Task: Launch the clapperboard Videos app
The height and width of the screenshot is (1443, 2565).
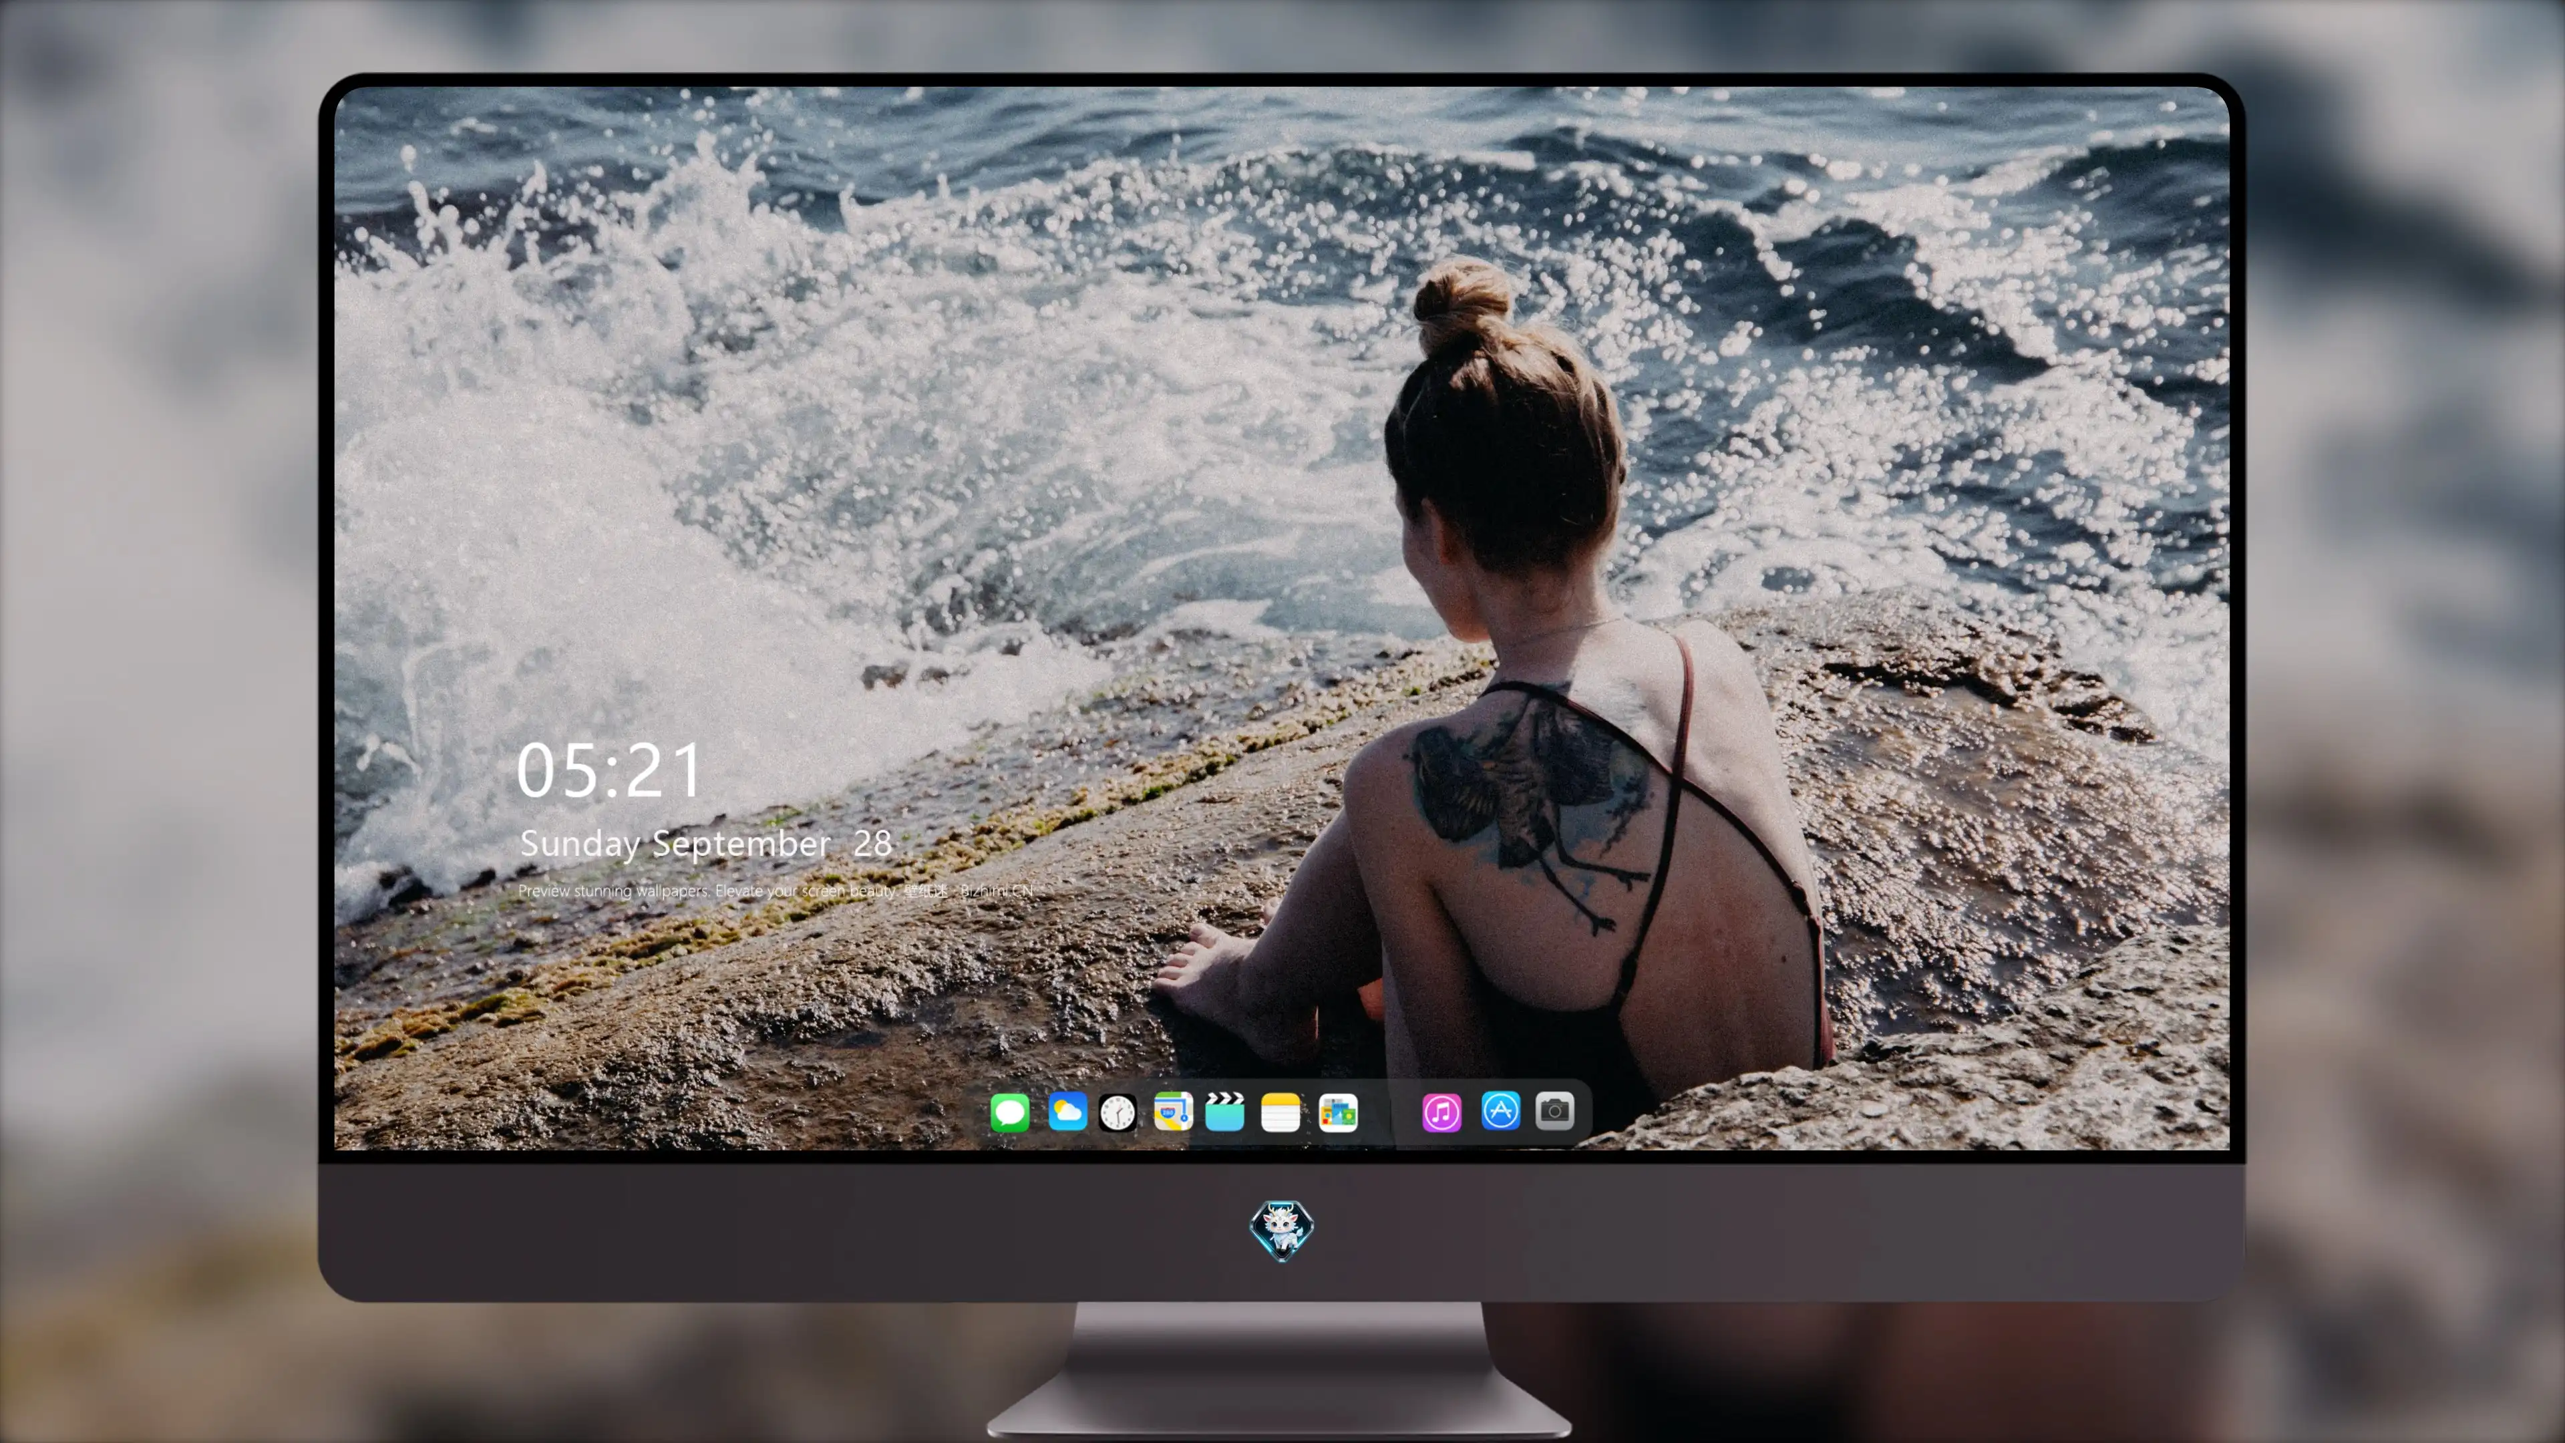Action: click(x=1225, y=1112)
